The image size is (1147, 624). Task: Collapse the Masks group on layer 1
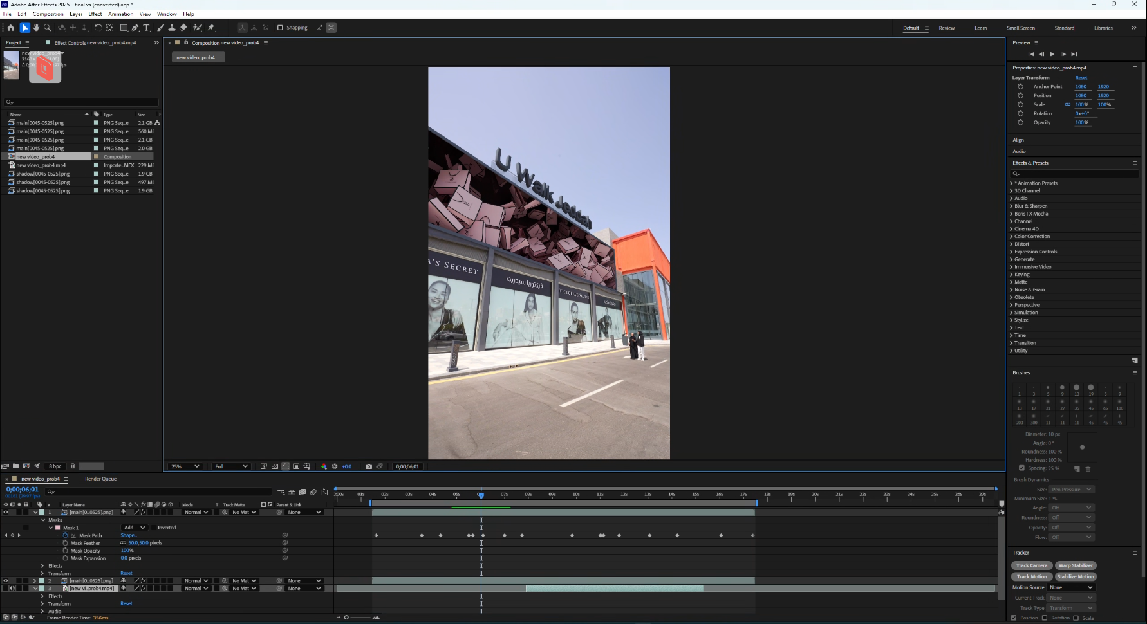(43, 520)
